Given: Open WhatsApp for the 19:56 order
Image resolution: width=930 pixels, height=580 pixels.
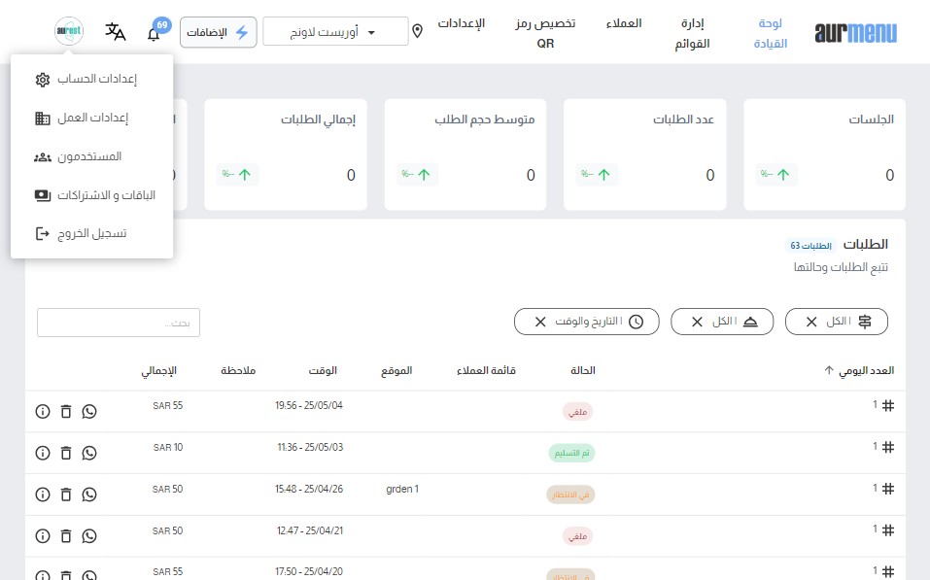Looking at the screenshot, I should coord(89,412).
